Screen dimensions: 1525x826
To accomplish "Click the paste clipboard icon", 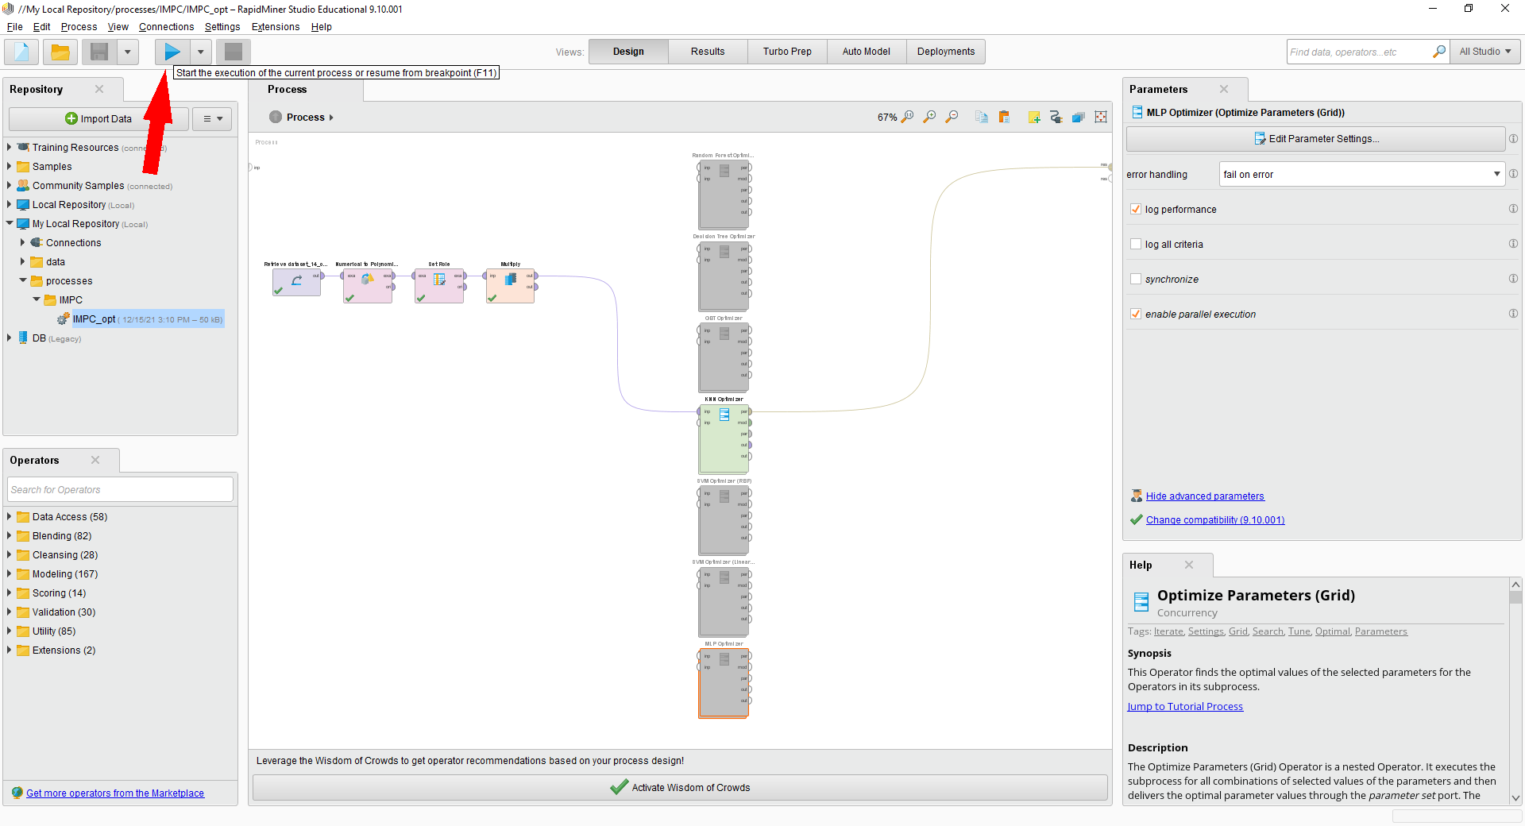I will pos(1004,117).
